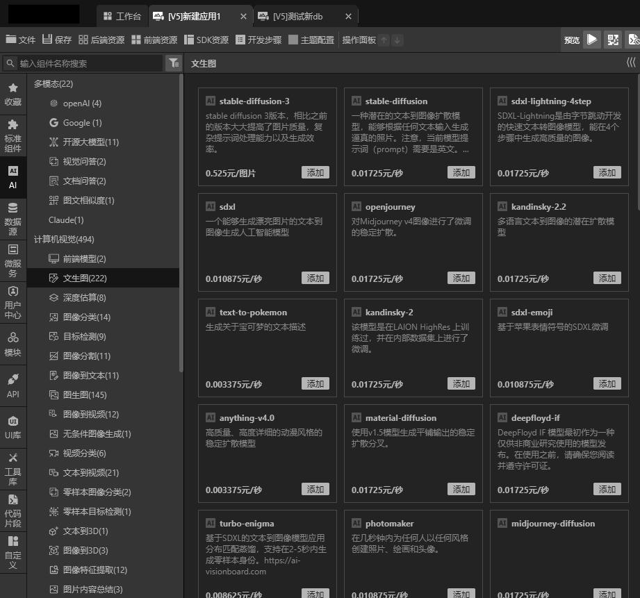
Task: Open 代码片段 sidebar section
Action: point(13,510)
